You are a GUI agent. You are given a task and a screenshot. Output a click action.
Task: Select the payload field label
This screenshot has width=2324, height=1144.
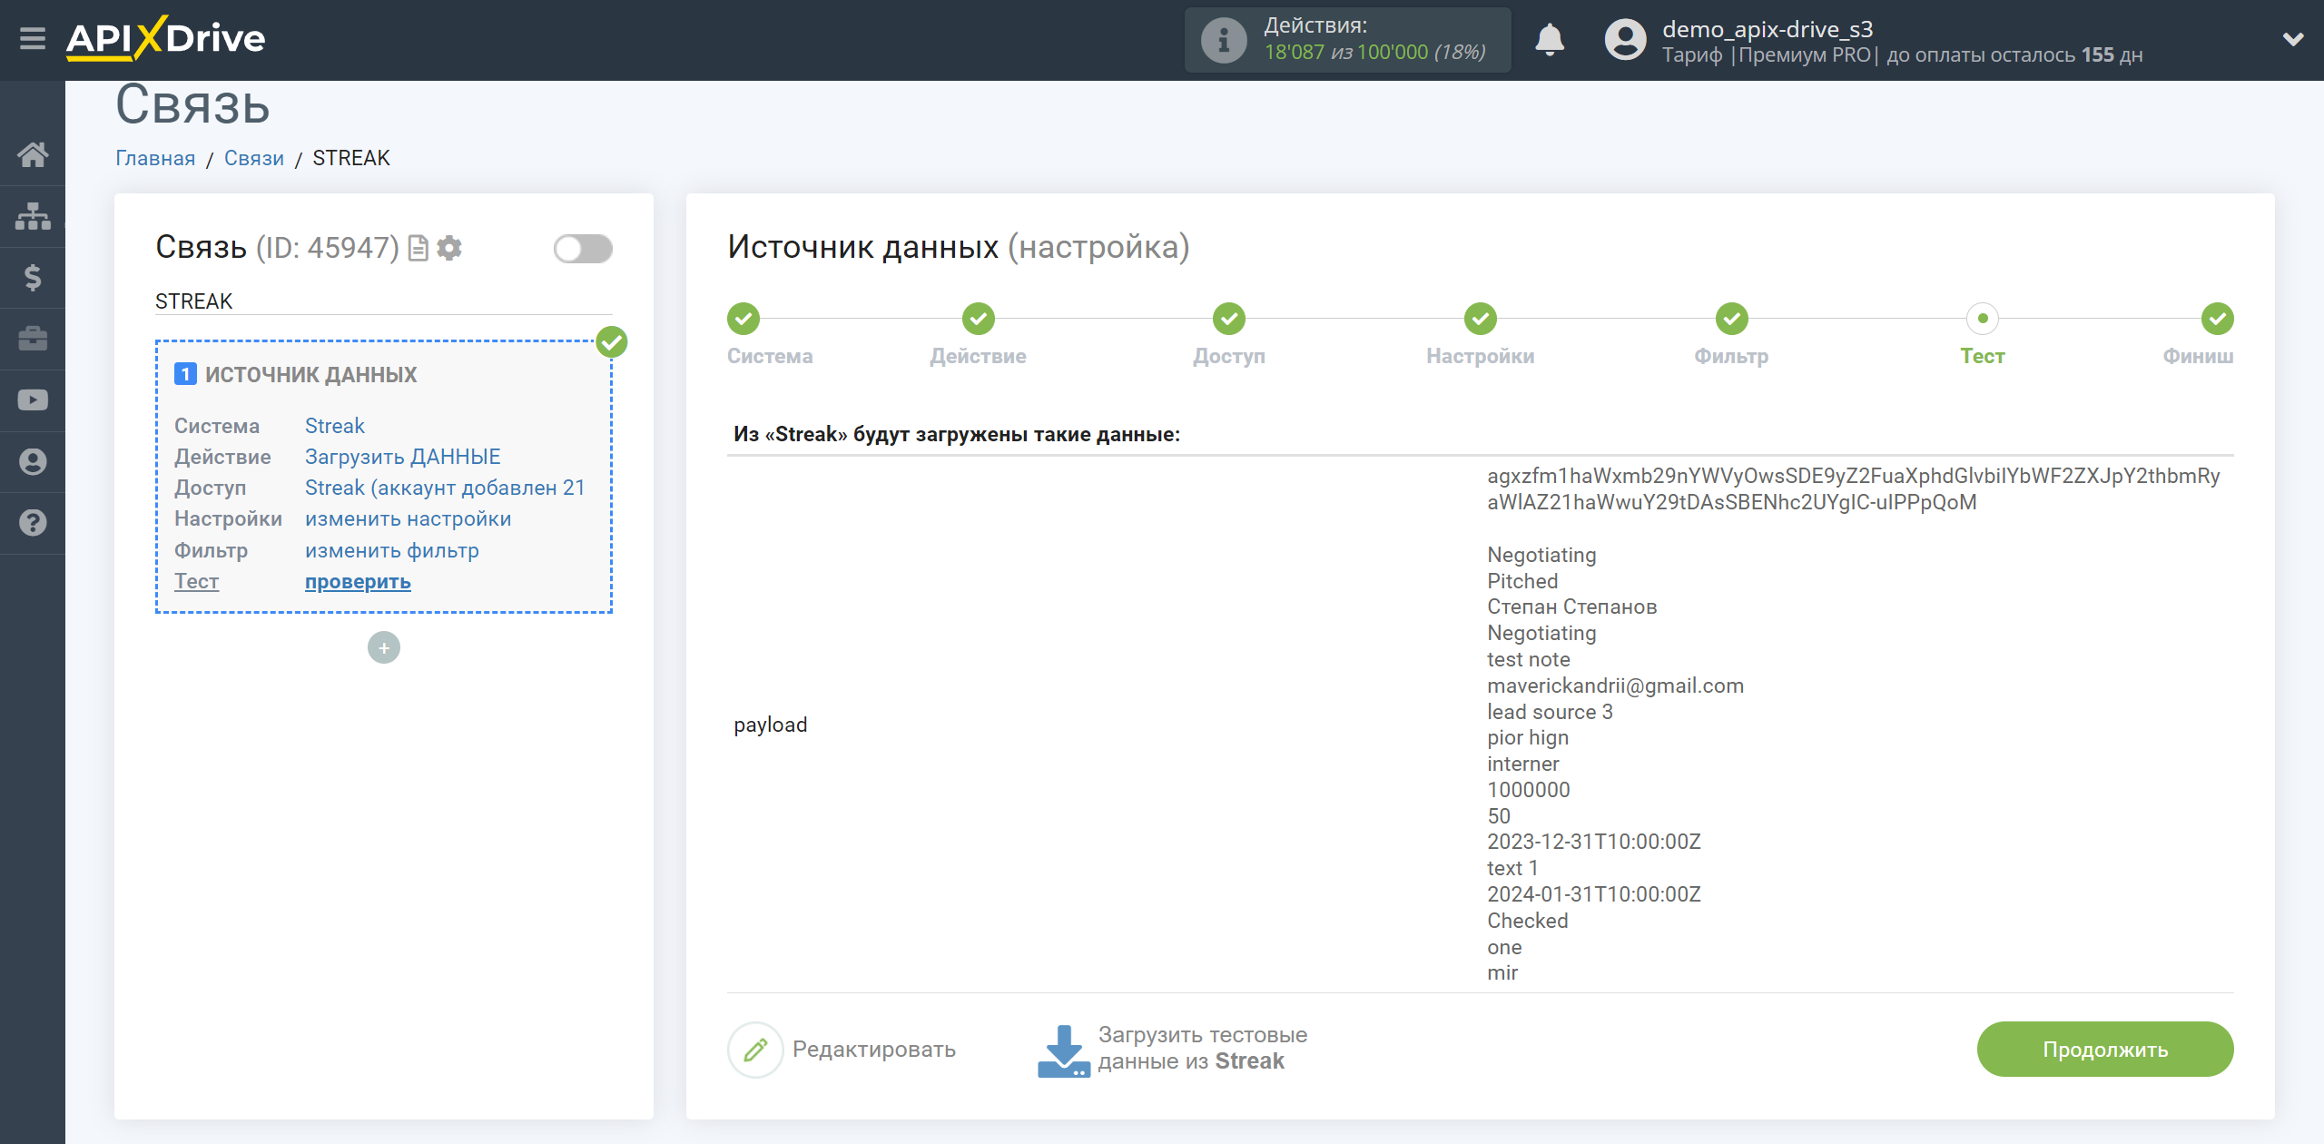(x=770, y=725)
